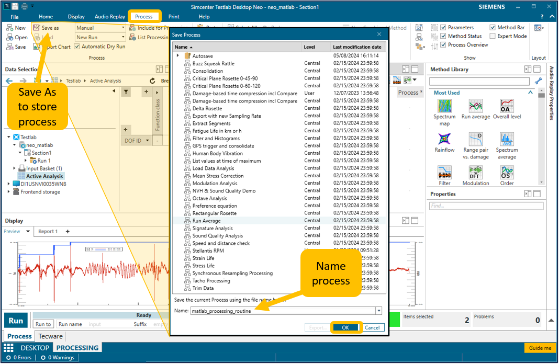The image size is (559, 364).
Task: Click the large Run button
Action: click(x=16, y=321)
